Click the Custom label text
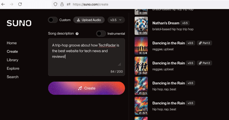Screen dimensions: 229x120 [65, 20]
